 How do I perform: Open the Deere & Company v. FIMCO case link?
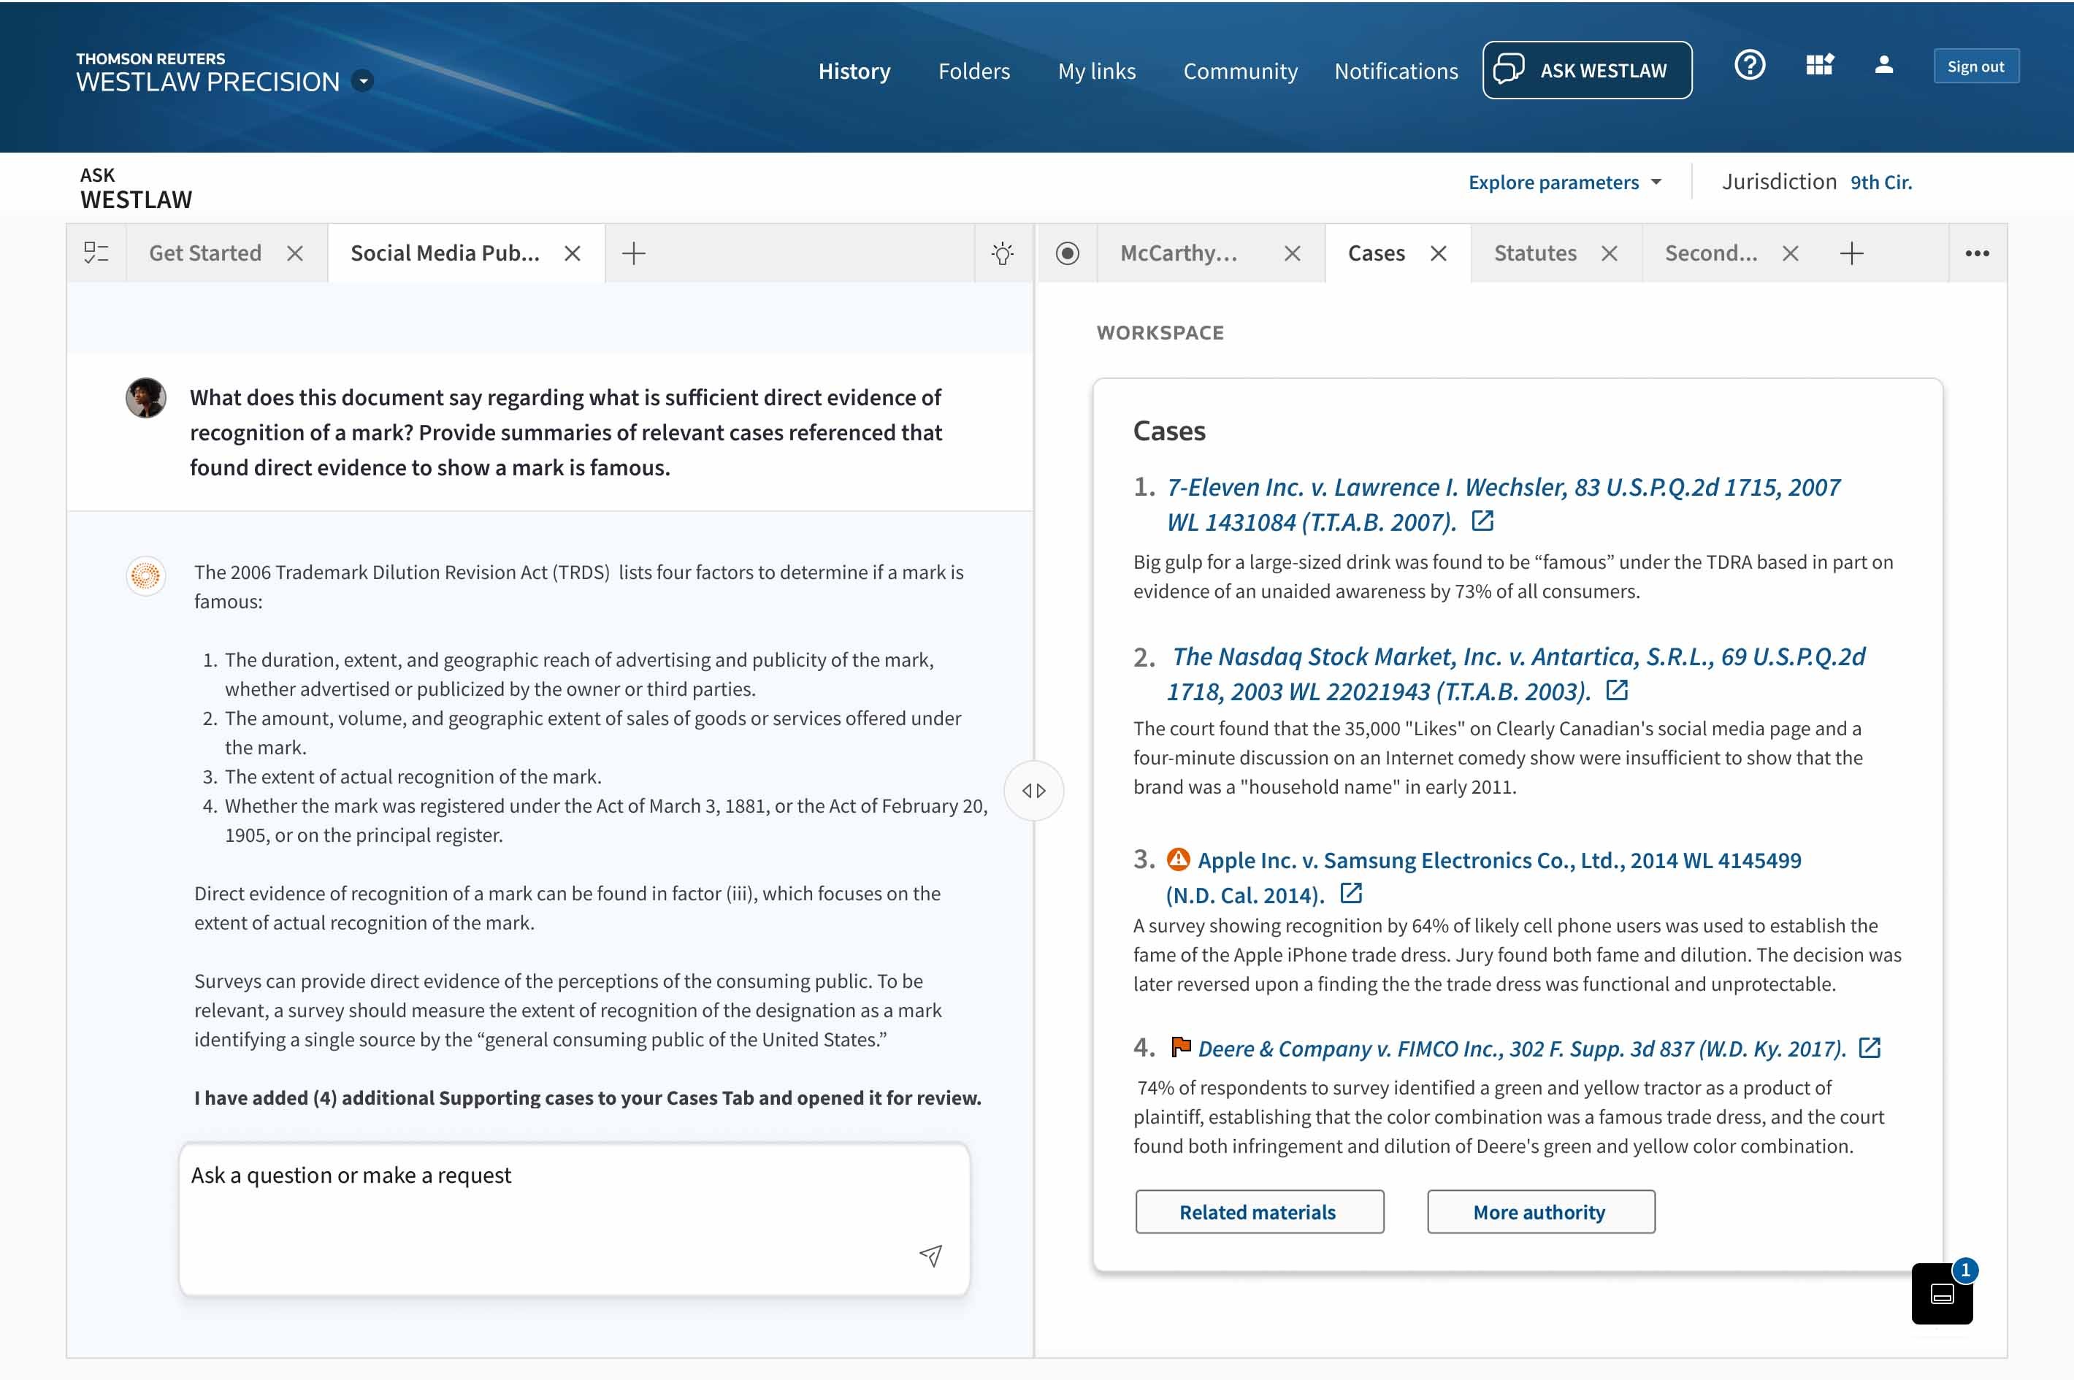coord(1521,1049)
